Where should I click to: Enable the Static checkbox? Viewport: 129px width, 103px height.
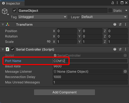[x=110, y=10]
